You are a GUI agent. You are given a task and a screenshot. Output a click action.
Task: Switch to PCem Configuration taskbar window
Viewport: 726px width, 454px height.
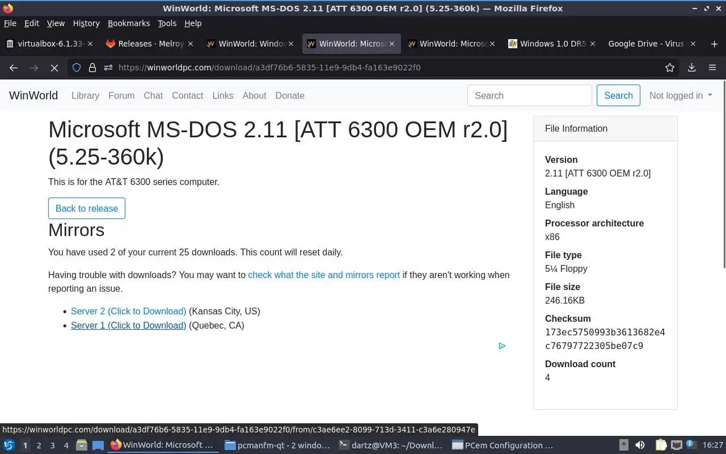coord(504,445)
